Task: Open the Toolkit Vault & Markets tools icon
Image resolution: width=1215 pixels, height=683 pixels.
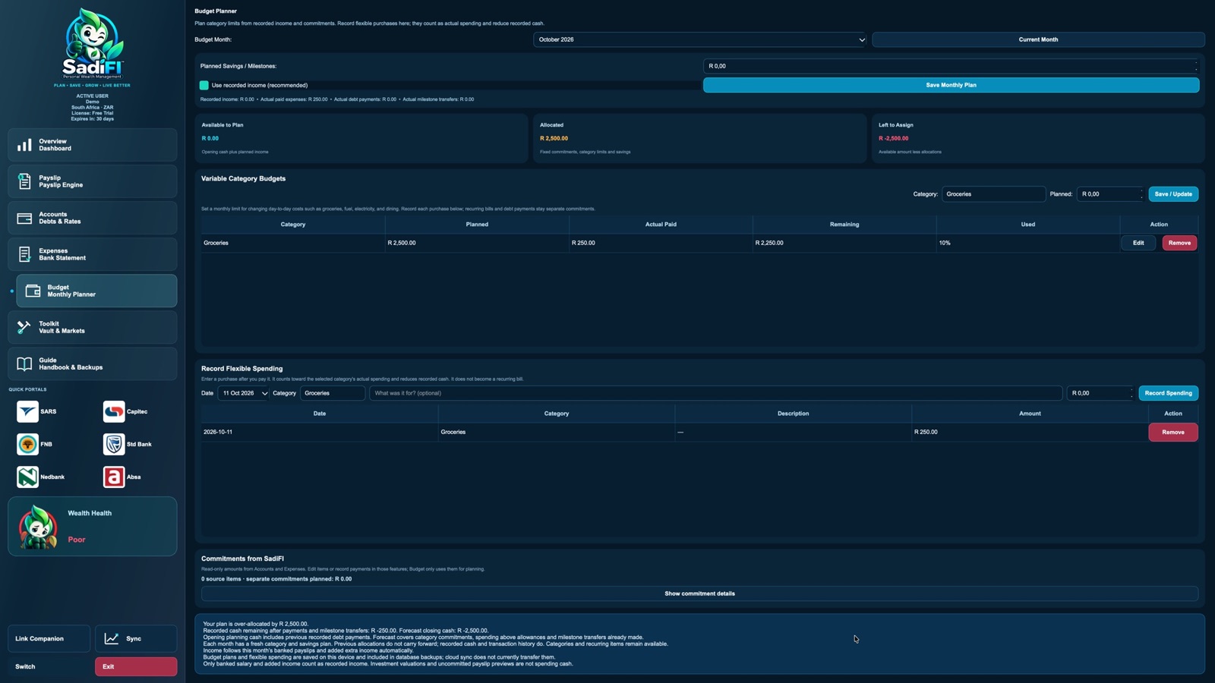Action: [x=24, y=327]
